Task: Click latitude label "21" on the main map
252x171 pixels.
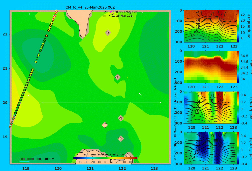Action: coord(5,68)
